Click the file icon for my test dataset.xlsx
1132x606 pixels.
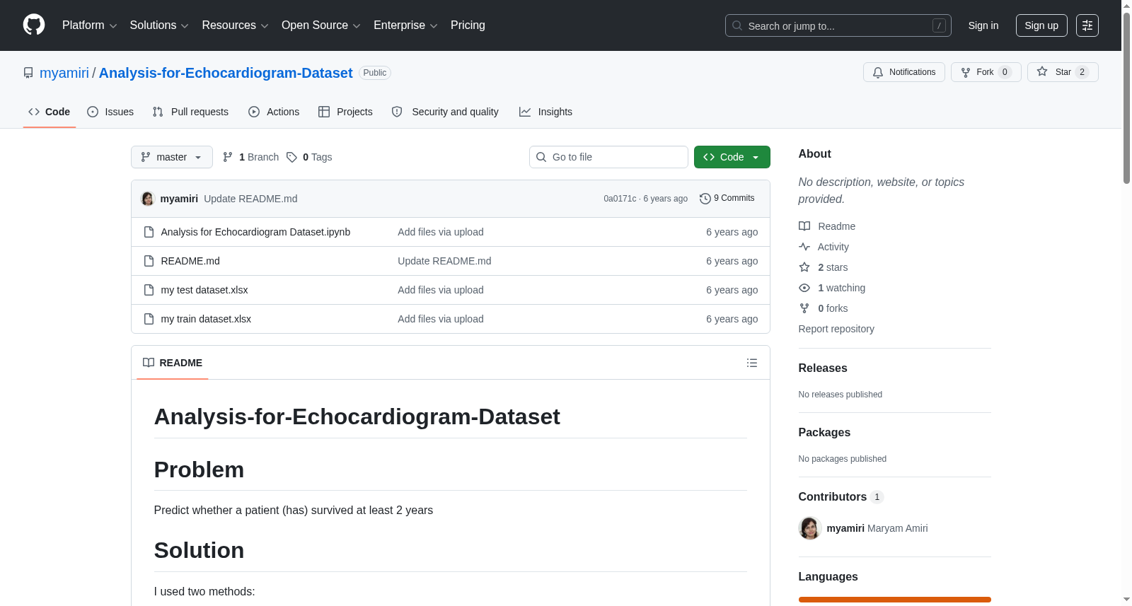tap(149, 290)
